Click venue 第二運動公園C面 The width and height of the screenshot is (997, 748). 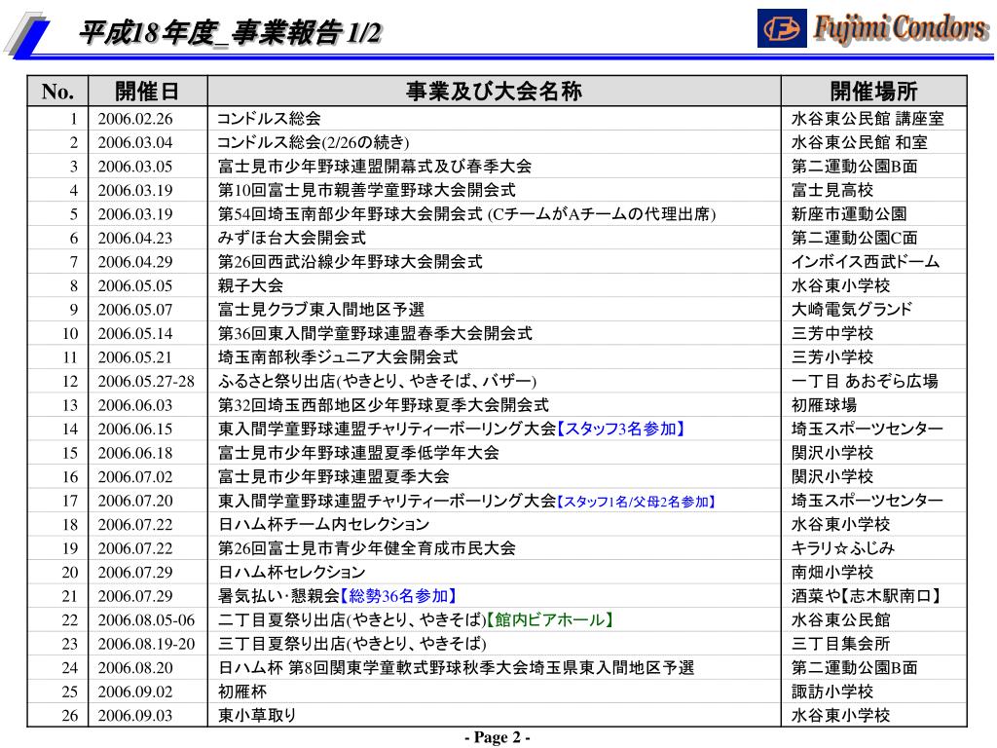click(x=854, y=238)
